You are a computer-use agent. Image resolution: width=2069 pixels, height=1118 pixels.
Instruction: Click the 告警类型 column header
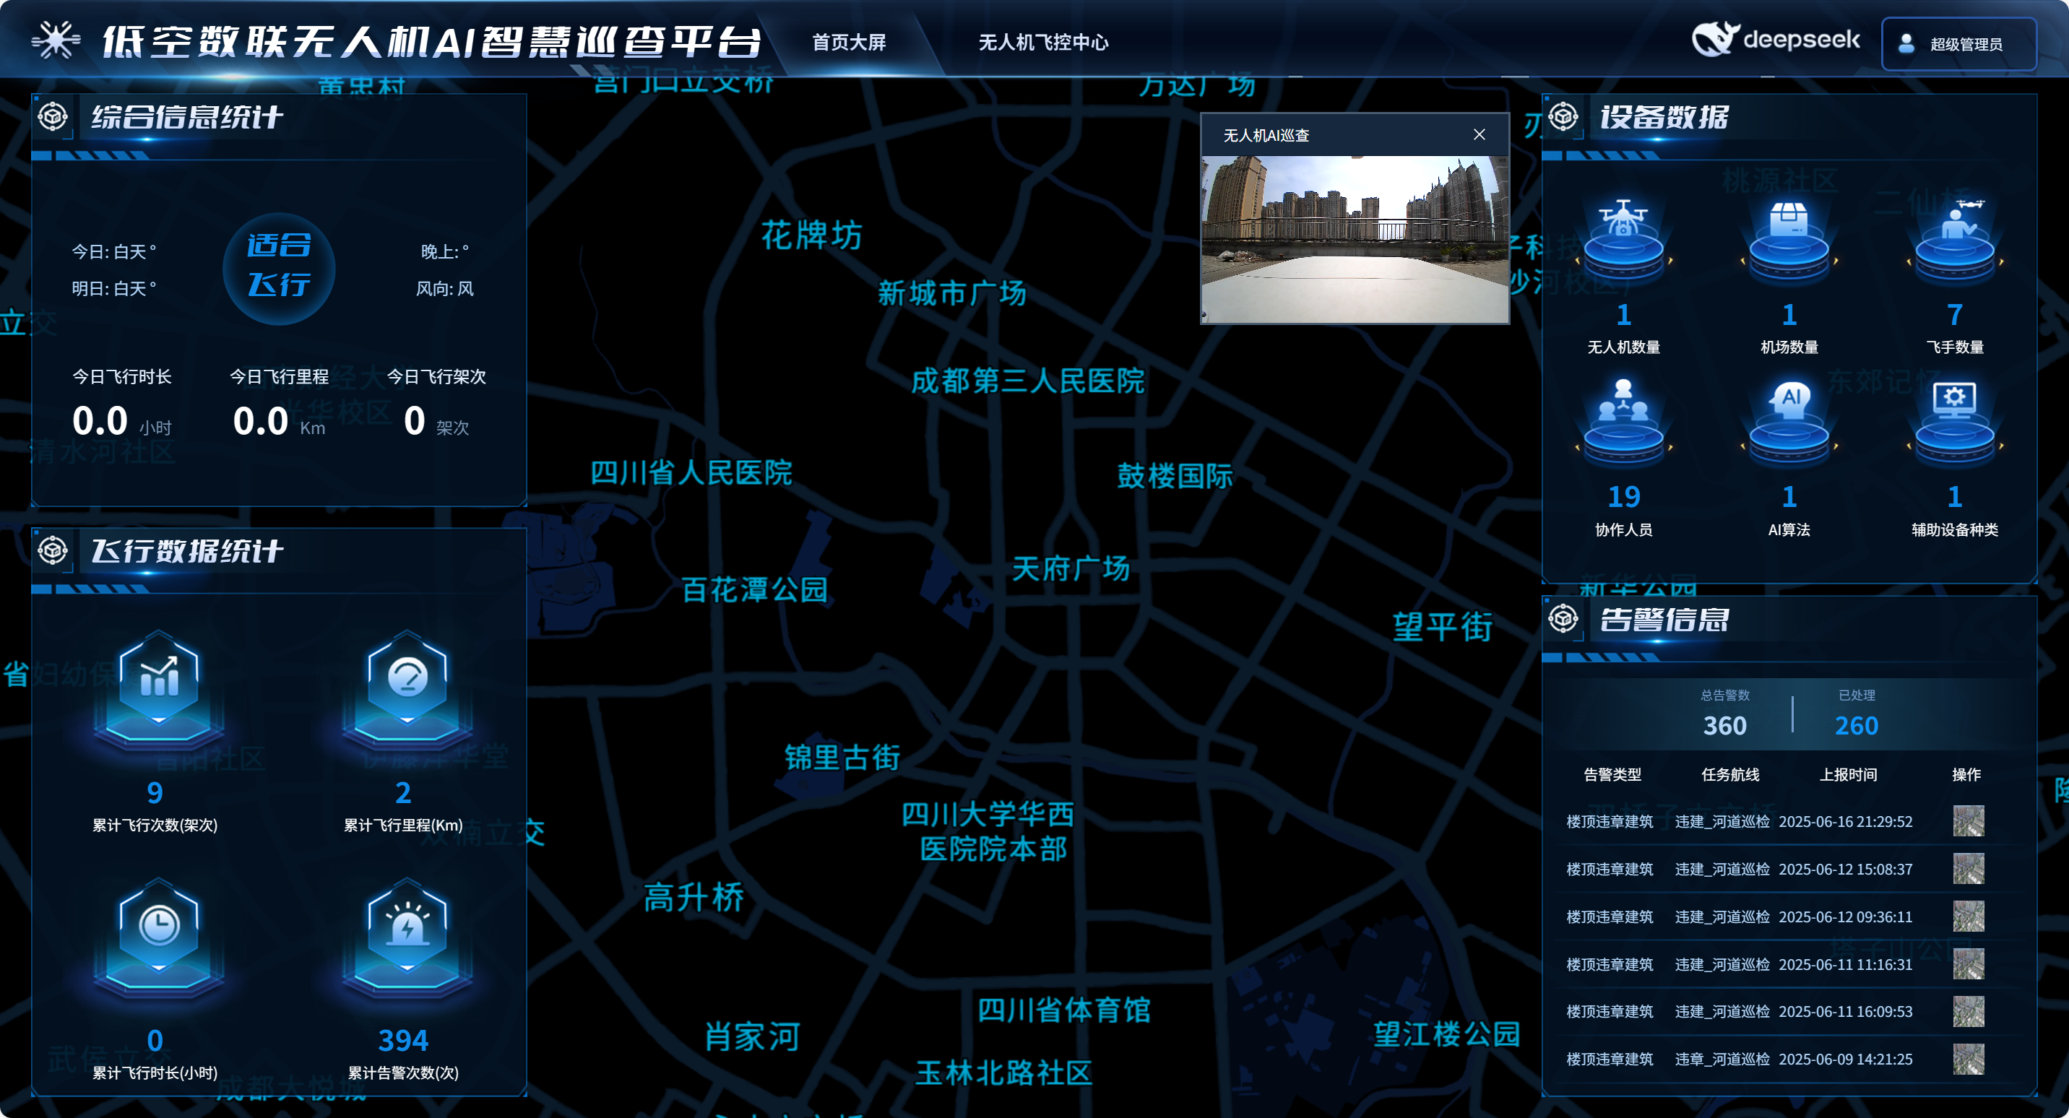point(1612,774)
